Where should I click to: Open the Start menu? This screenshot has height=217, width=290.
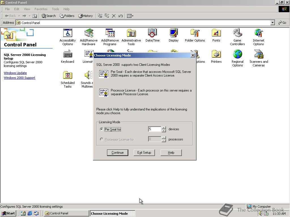point(8,213)
